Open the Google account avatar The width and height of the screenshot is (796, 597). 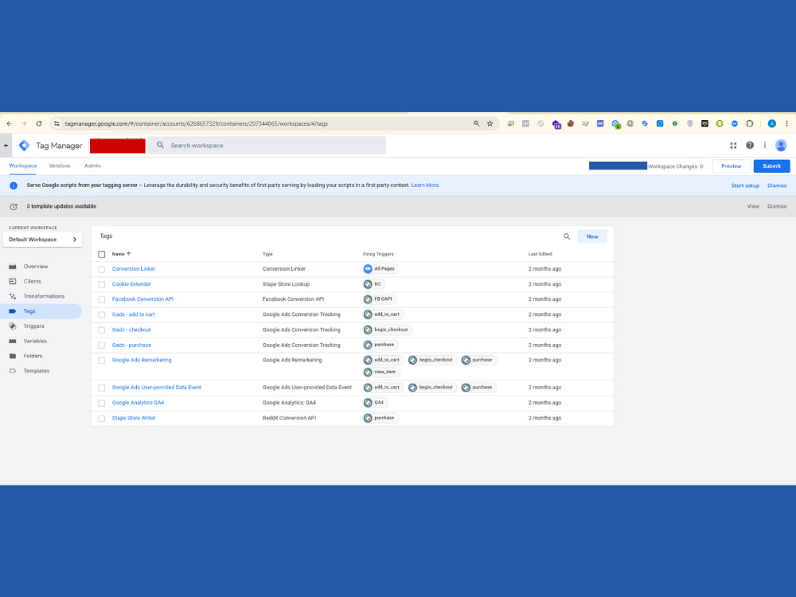(781, 145)
